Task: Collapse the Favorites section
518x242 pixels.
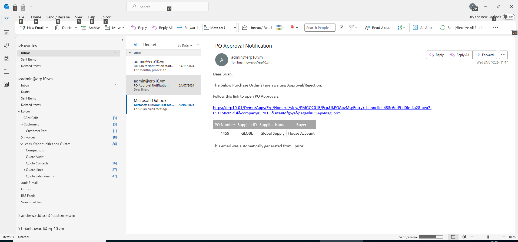Action: (x=19, y=46)
